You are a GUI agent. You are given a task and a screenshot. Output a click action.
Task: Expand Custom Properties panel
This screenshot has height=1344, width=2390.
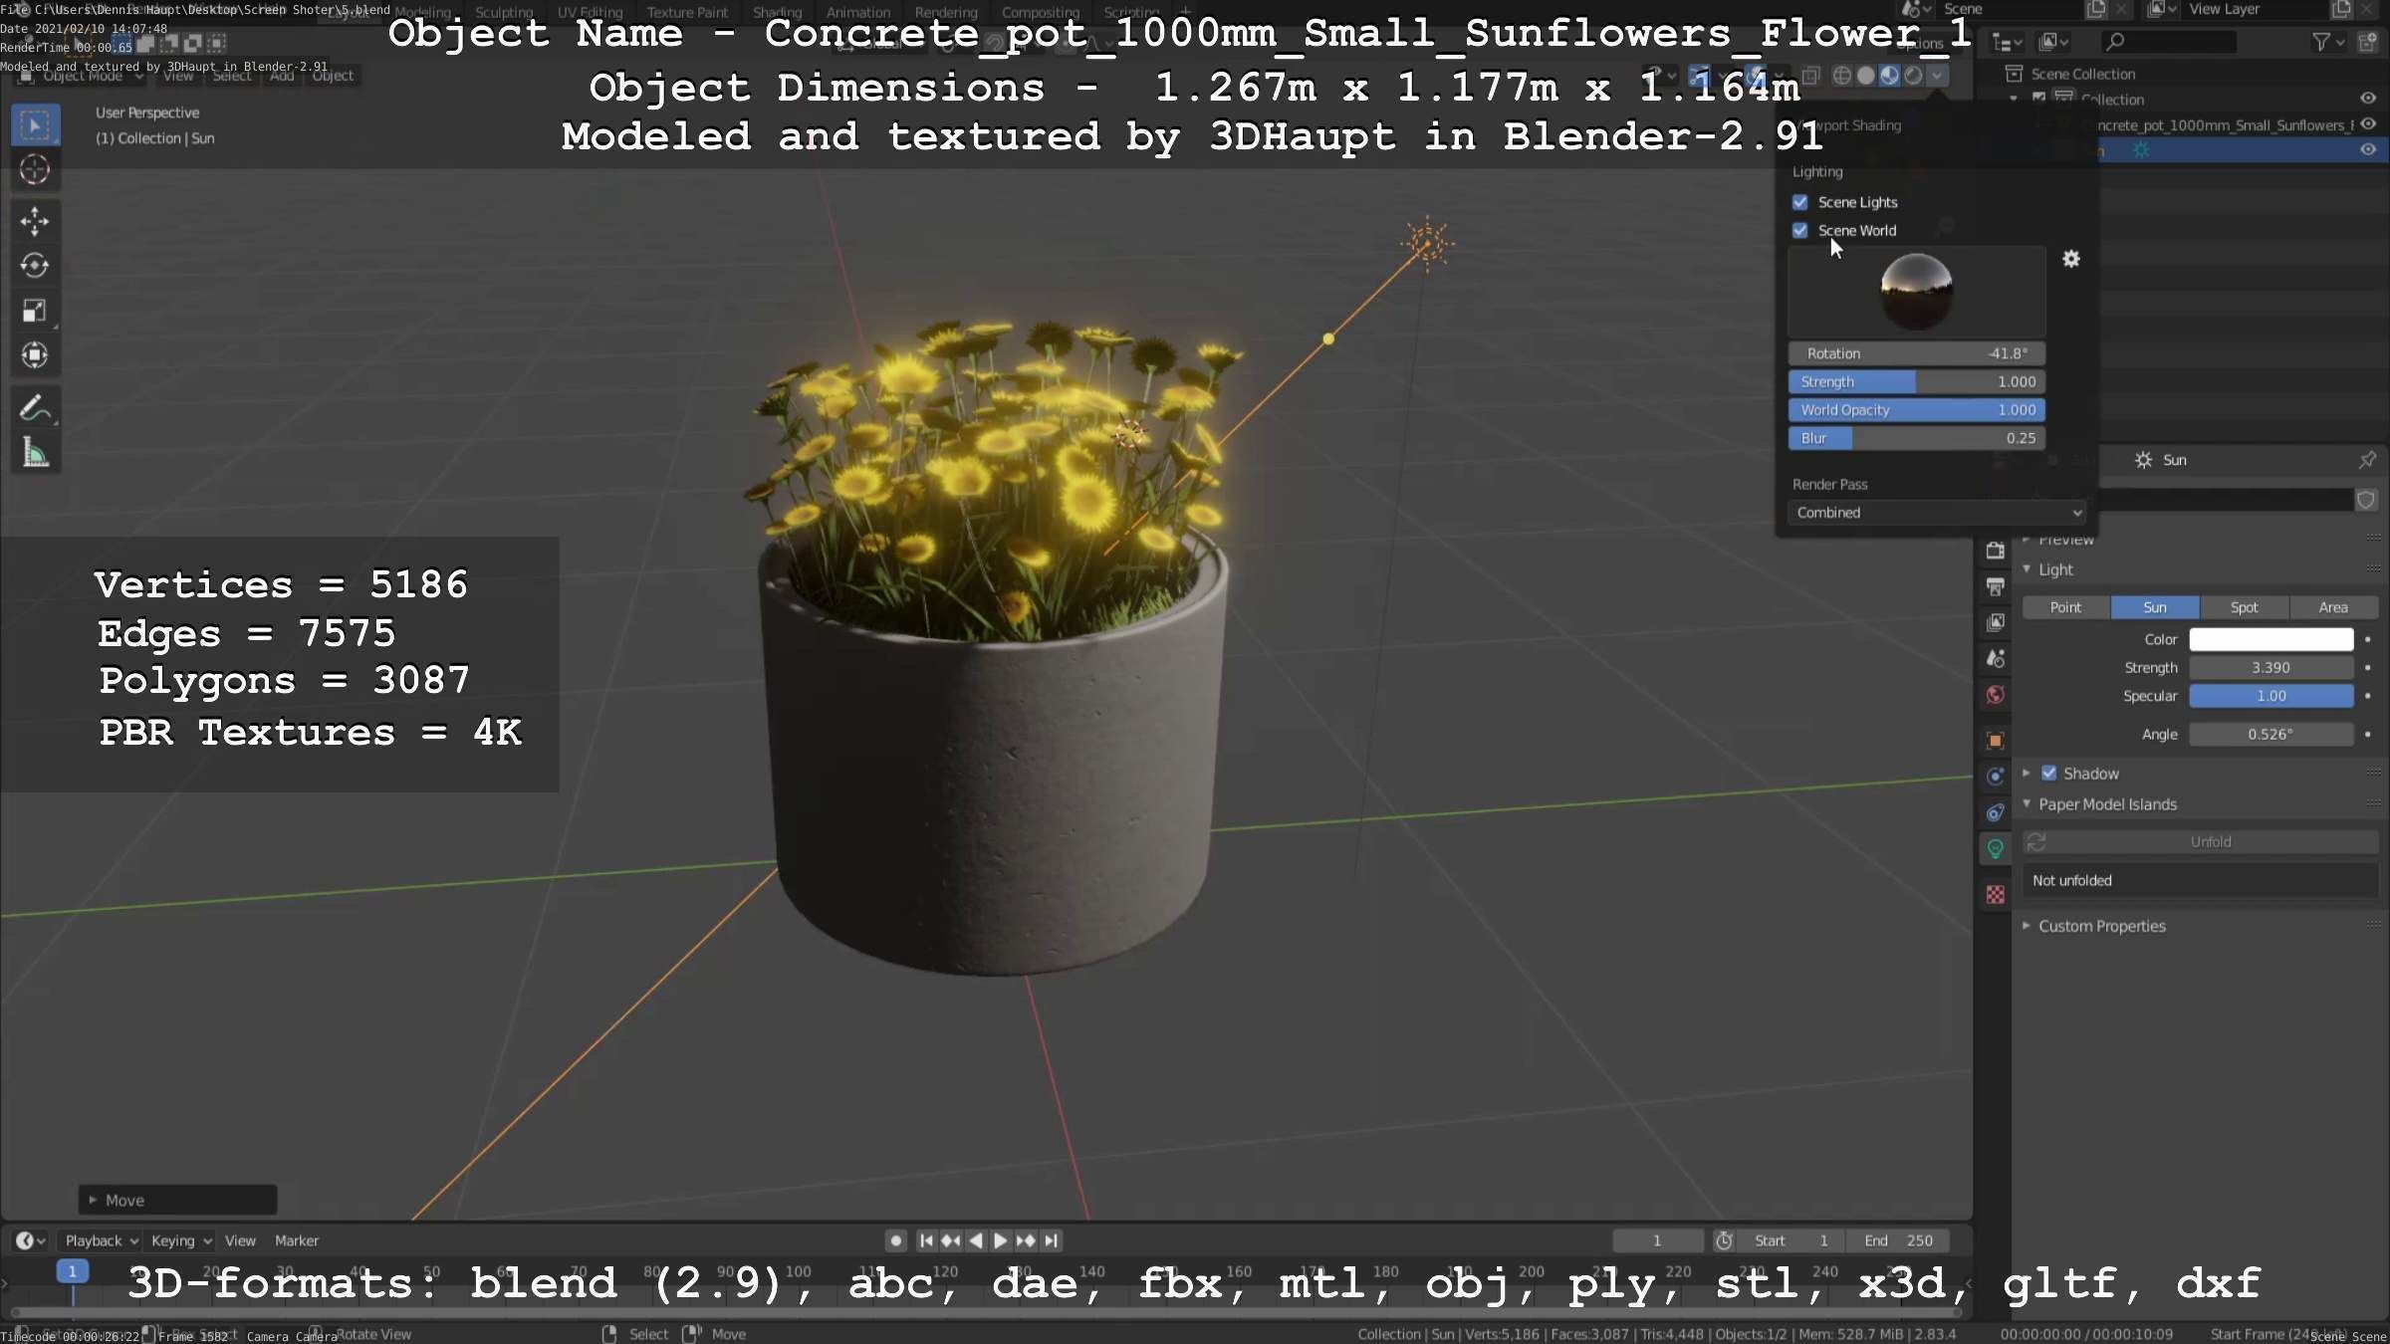(2027, 926)
